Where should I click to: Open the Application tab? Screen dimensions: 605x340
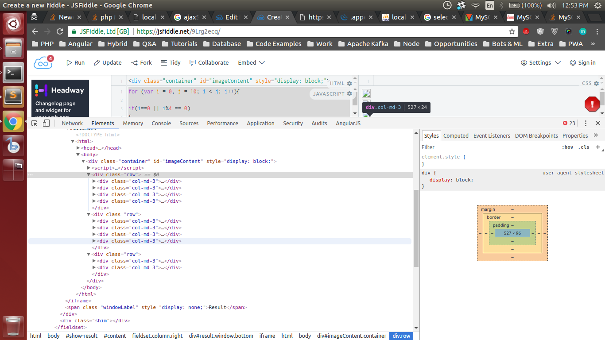click(261, 124)
